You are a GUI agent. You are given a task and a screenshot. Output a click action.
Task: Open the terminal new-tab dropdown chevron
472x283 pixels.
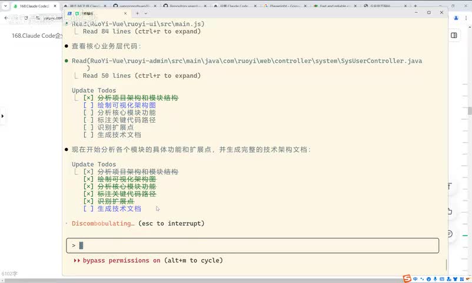[x=146, y=14]
